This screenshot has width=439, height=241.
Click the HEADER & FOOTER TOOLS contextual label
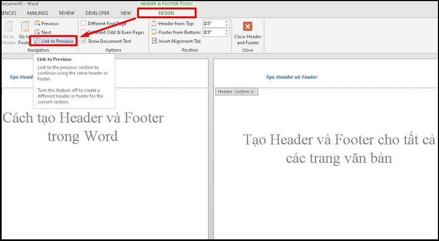(x=166, y=4)
